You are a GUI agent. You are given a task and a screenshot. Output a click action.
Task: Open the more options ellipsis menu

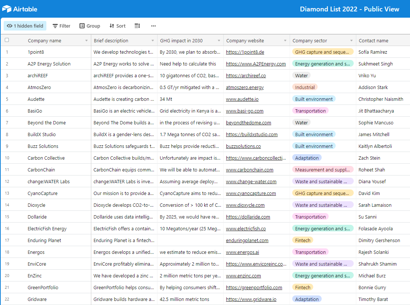(x=153, y=26)
